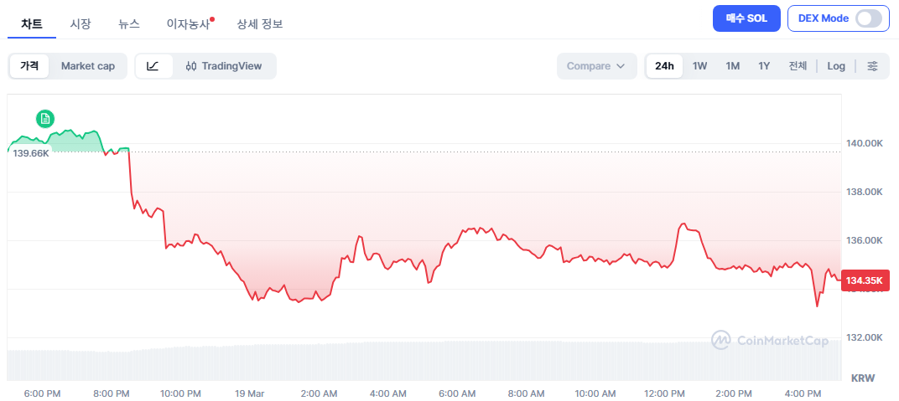
Task: Open the Compare dropdown
Action: [x=596, y=66]
